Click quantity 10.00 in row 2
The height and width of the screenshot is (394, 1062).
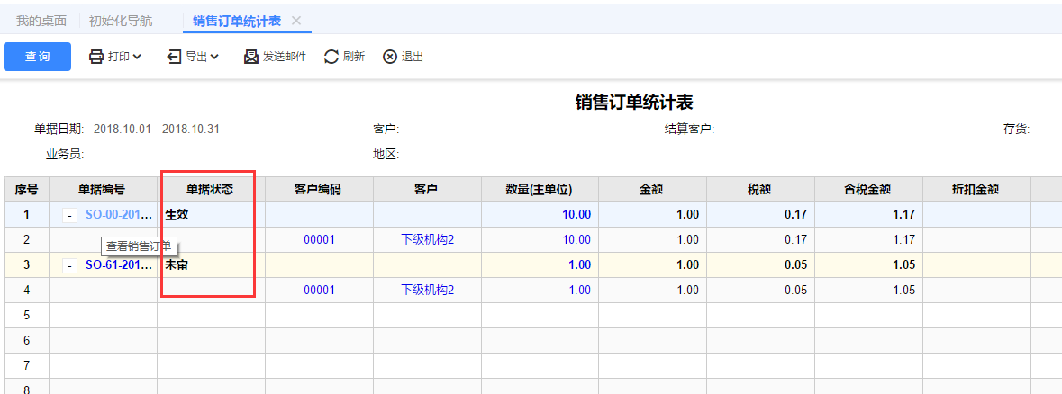pos(576,240)
